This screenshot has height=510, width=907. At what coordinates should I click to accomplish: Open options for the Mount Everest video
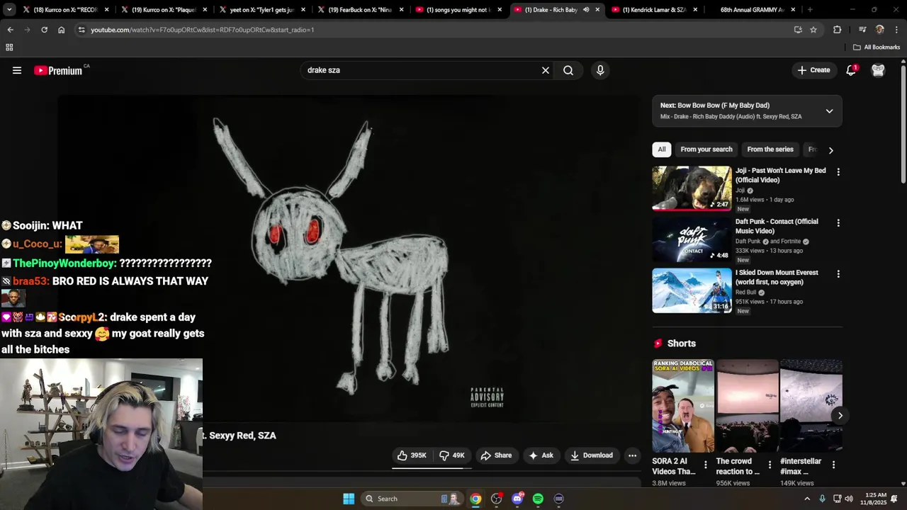tap(838, 274)
